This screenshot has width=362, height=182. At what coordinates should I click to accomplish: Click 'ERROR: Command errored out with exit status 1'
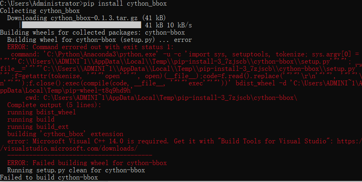pos(91,47)
